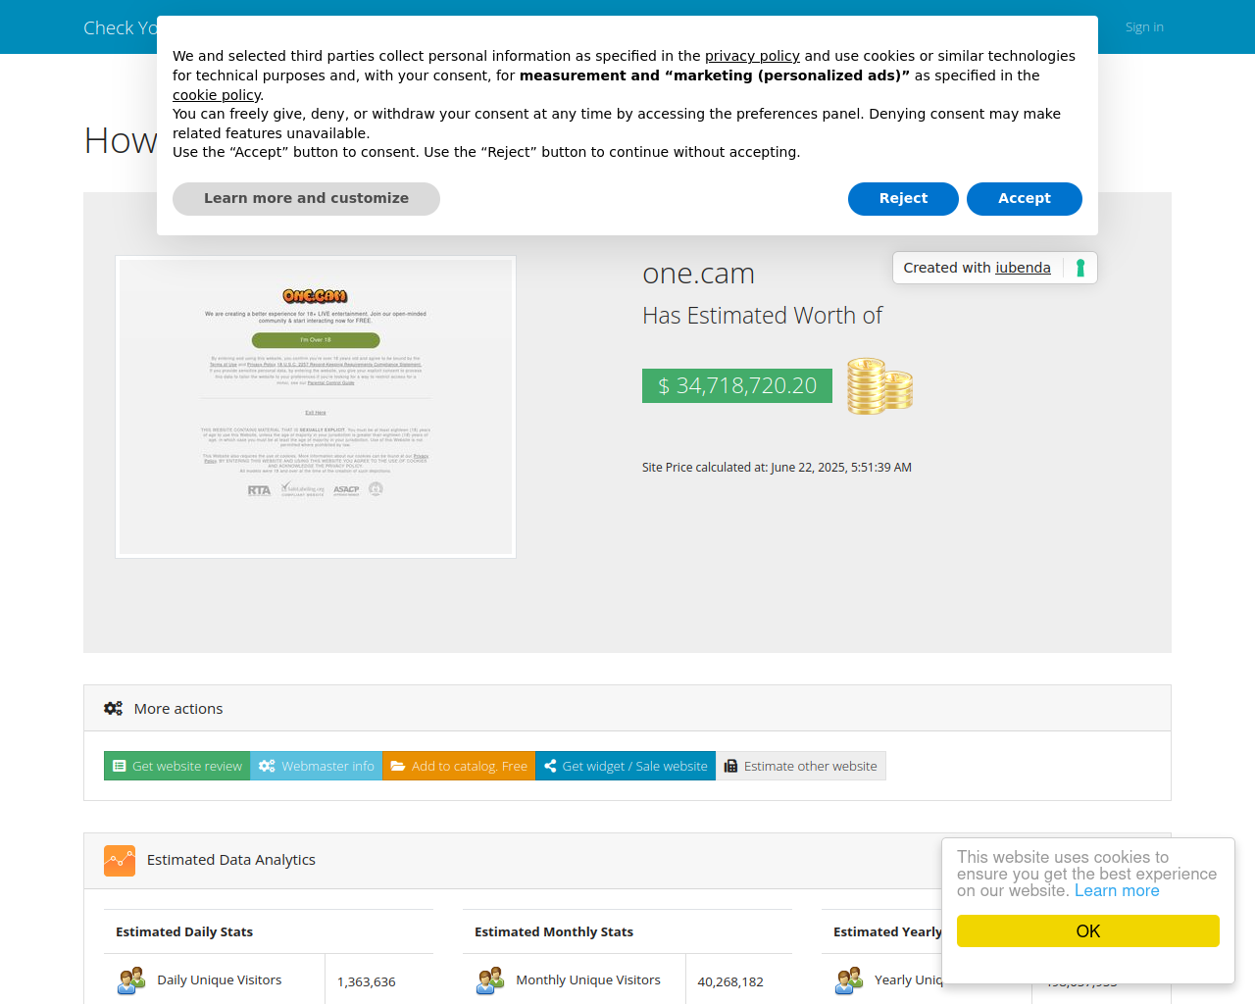Open the cookie policy link
The height and width of the screenshot is (1004, 1255).
coord(217,95)
